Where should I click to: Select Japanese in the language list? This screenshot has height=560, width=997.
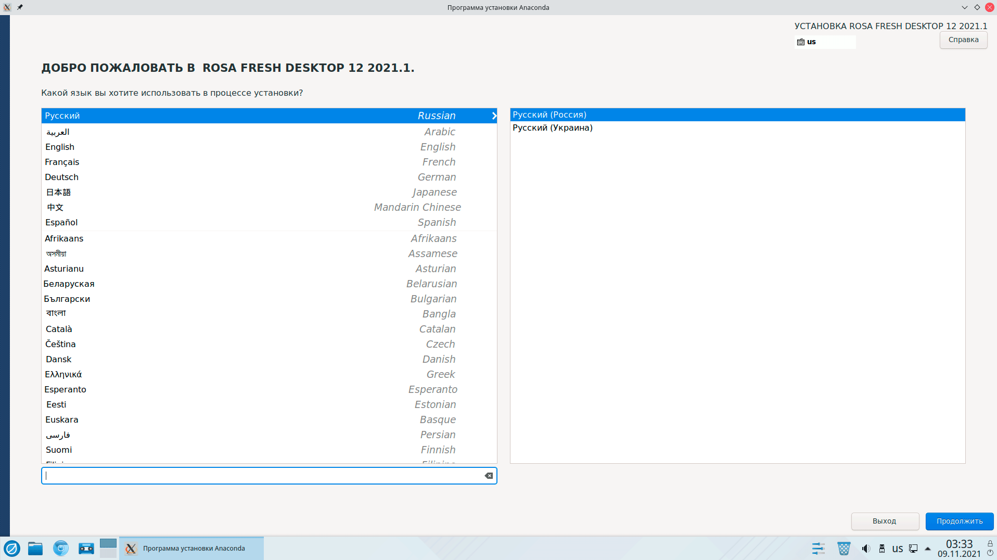coord(269,192)
